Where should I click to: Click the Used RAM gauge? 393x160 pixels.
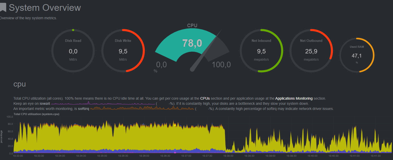pyautogui.click(x=357, y=55)
